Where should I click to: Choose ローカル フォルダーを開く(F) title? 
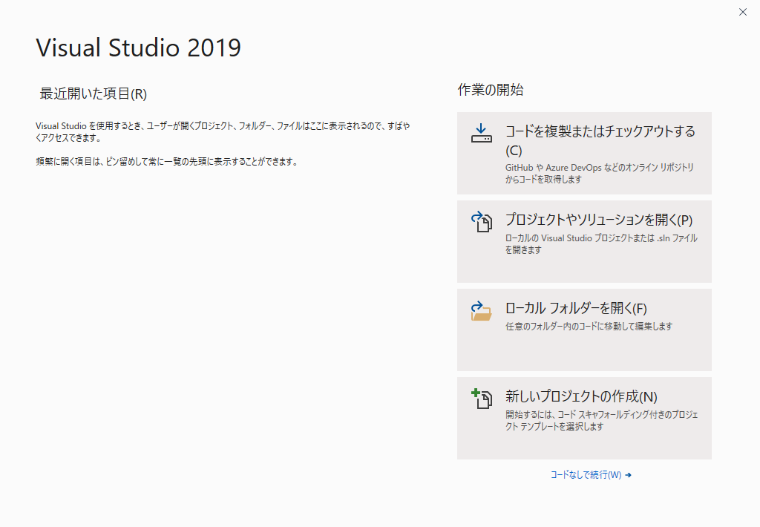click(x=576, y=308)
